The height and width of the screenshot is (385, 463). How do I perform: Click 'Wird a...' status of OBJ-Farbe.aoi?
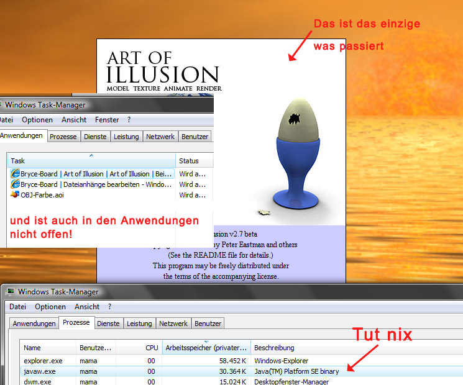[x=193, y=195]
